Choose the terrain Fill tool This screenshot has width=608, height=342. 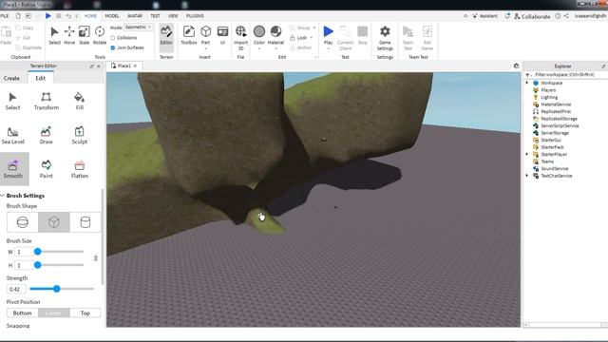click(x=80, y=102)
